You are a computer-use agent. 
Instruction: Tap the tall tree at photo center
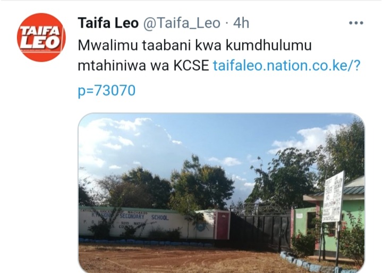tap(201, 183)
